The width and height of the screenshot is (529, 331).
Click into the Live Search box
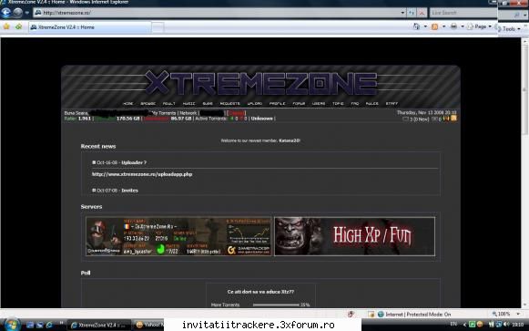(x=463, y=13)
